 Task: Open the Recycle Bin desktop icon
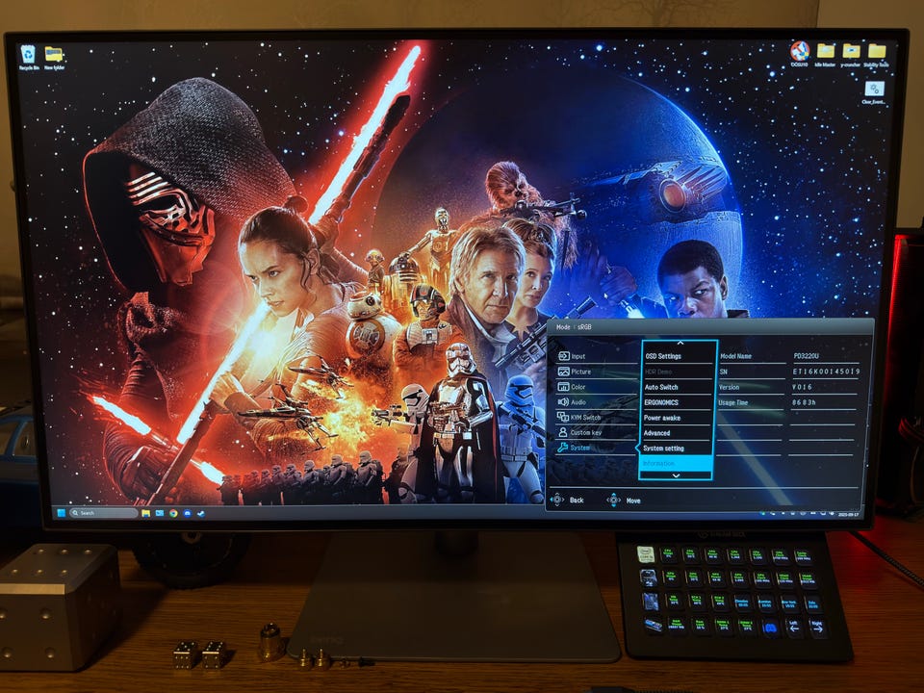[x=29, y=55]
